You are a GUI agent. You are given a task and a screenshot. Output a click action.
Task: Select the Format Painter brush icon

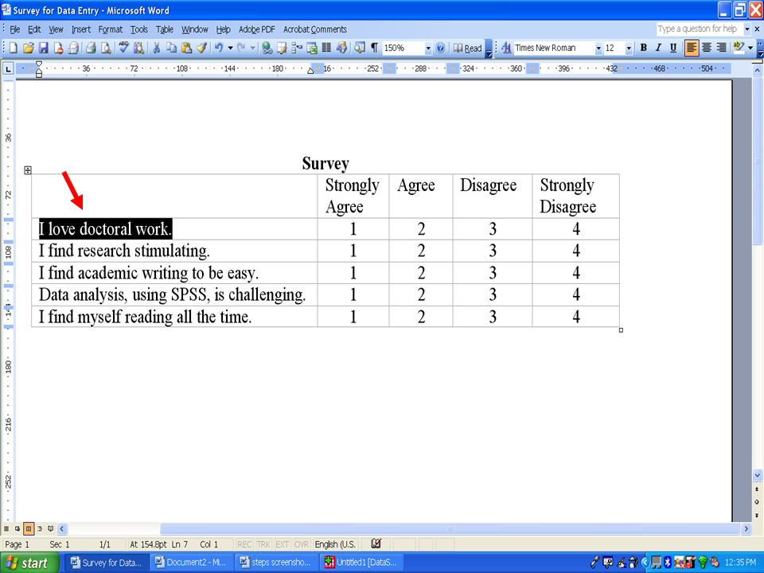point(201,49)
